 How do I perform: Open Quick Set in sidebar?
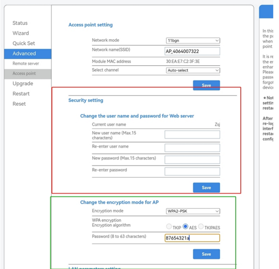[24, 43]
